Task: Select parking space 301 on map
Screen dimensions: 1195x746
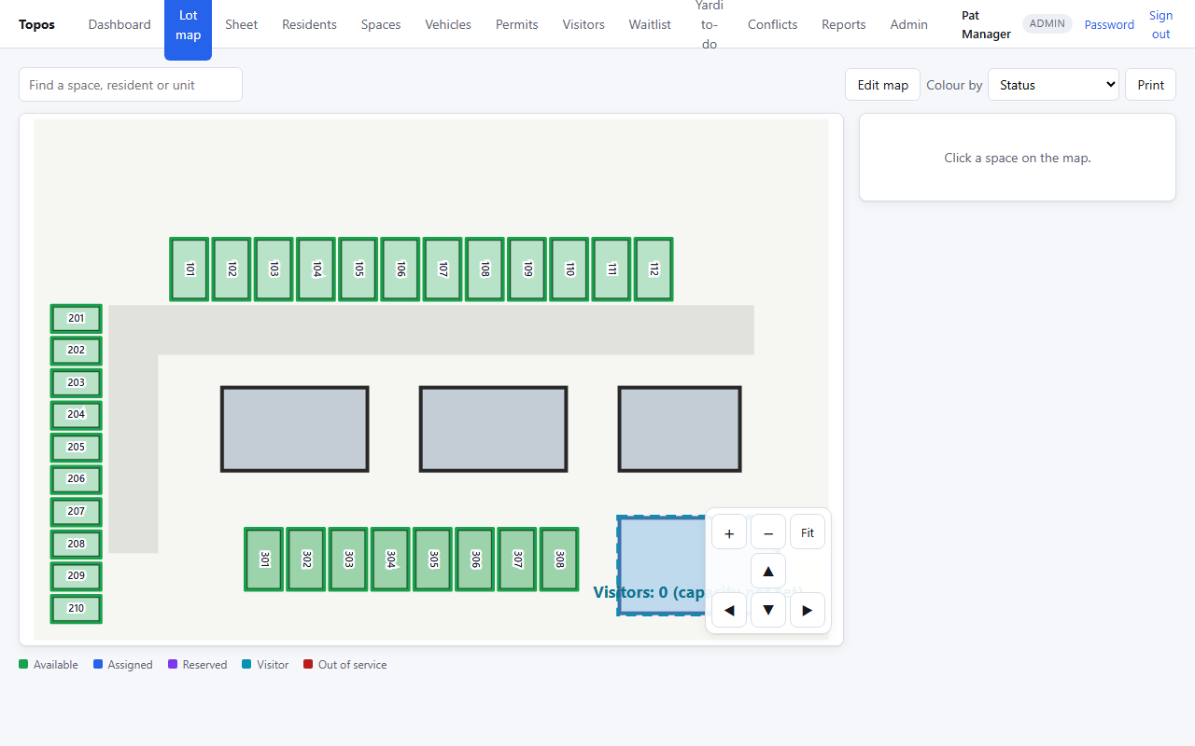Action: [x=264, y=559]
